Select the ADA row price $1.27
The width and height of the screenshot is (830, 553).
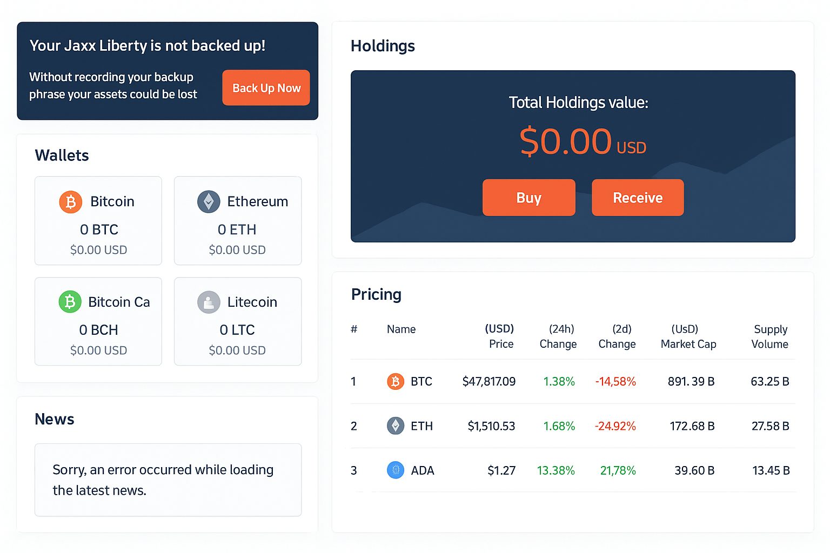click(501, 471)
